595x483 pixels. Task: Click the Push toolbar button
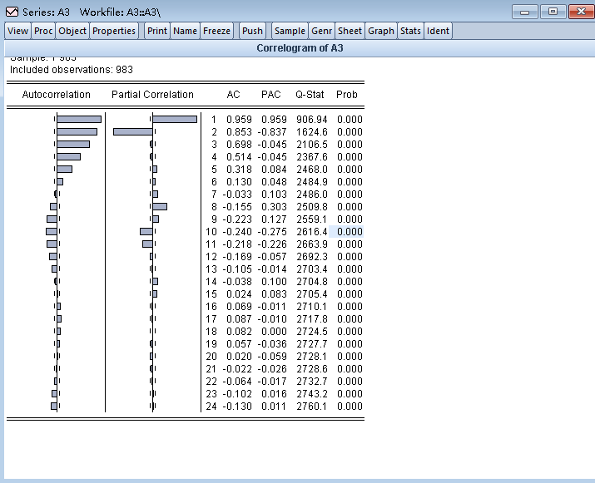(252, 31)
